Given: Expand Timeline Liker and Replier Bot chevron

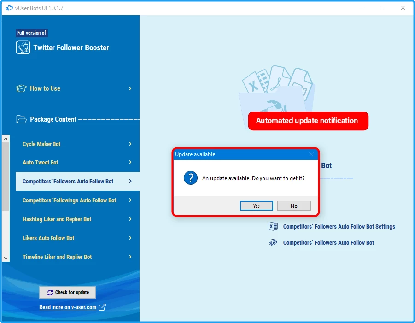Looking at the screenshot, I should [130, 257].
